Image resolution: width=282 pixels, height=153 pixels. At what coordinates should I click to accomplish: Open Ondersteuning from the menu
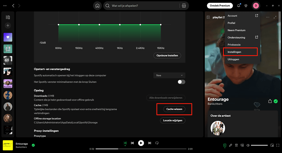tap(243, 37)
